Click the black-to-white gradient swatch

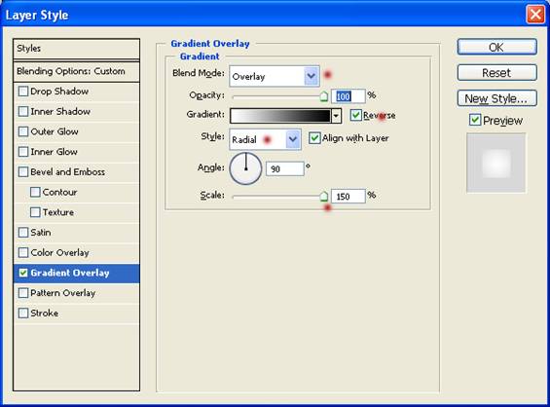tap(280, 116)
